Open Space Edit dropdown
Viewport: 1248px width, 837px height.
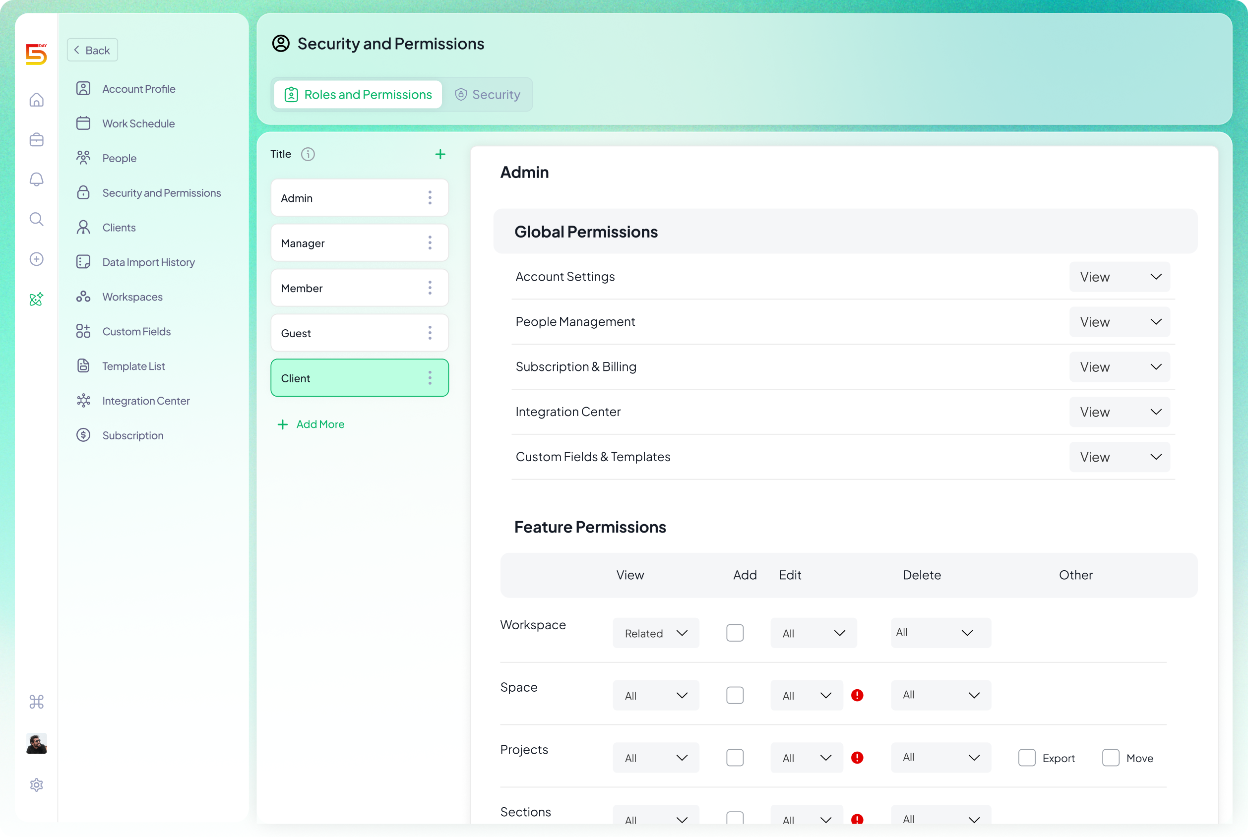[x=807, y=695]
